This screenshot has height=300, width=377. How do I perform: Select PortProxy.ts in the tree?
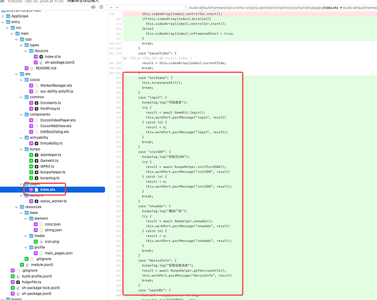pyautogui.click(x=50, y=109)
